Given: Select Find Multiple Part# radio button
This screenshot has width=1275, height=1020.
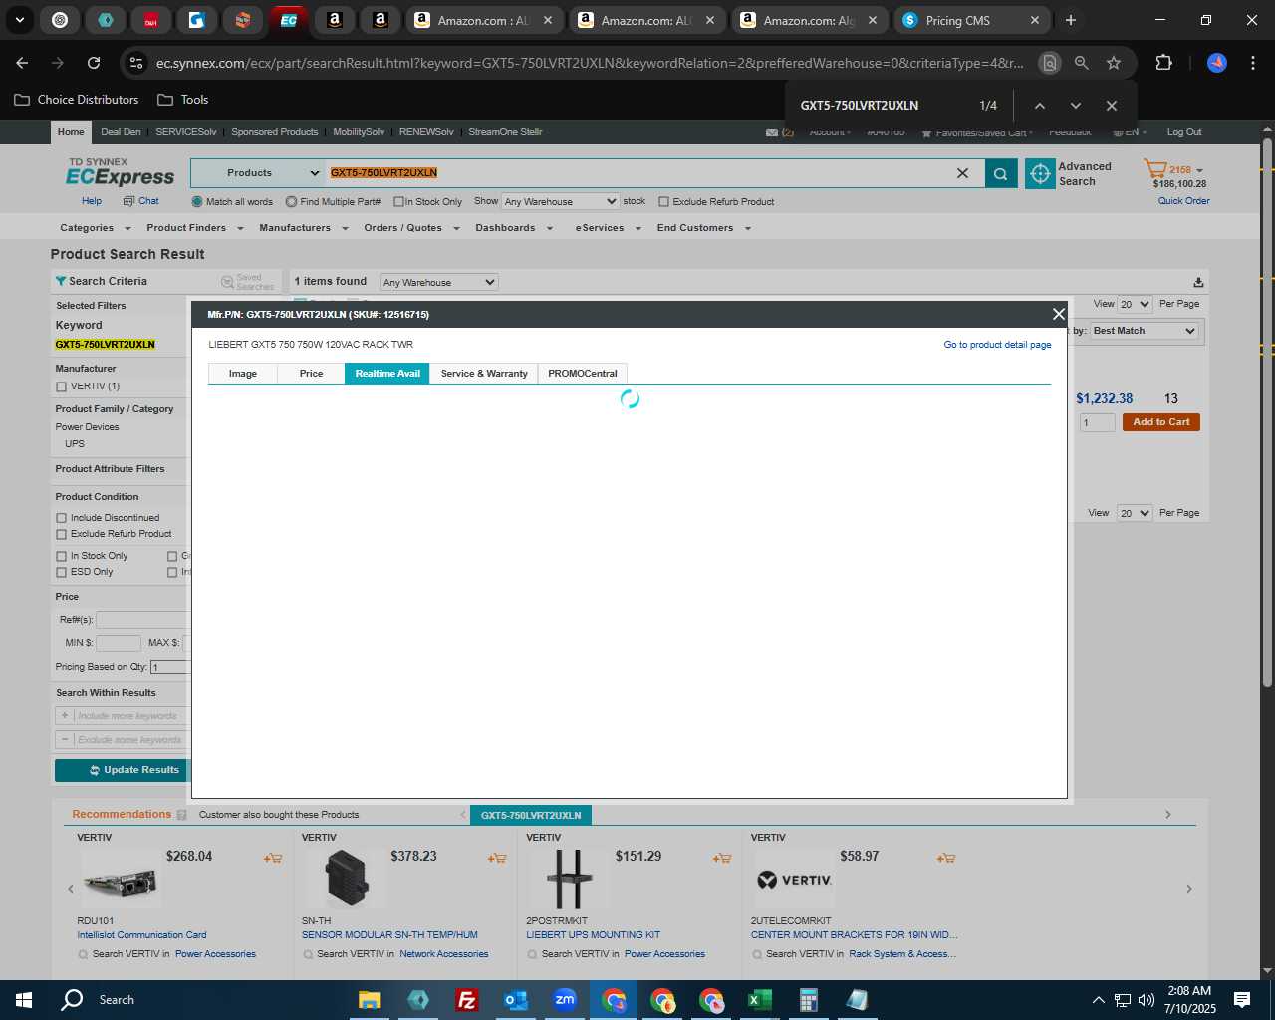Looking at the screenshot, I should 291,202.
